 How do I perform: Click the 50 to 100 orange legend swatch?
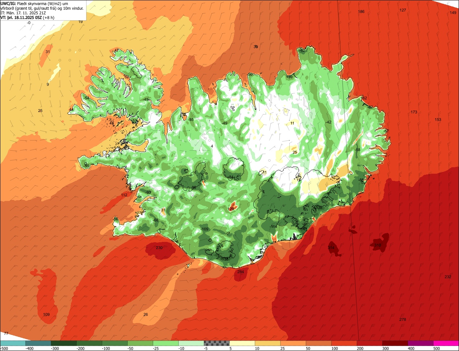tap(318, 343)
